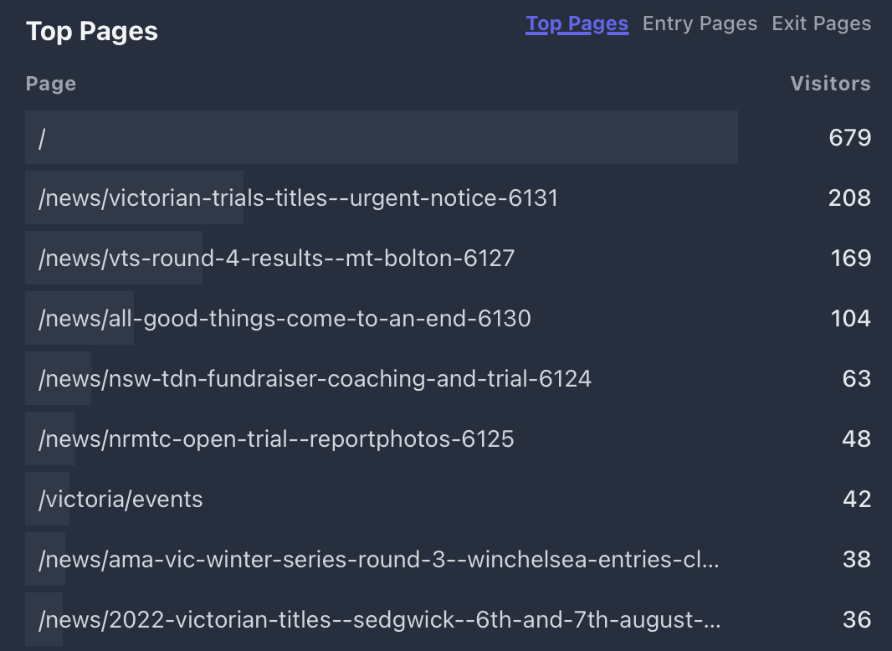
Task: Click nrmtc-open-trial reportphotos-6125 link
Action: coord(276,439)
